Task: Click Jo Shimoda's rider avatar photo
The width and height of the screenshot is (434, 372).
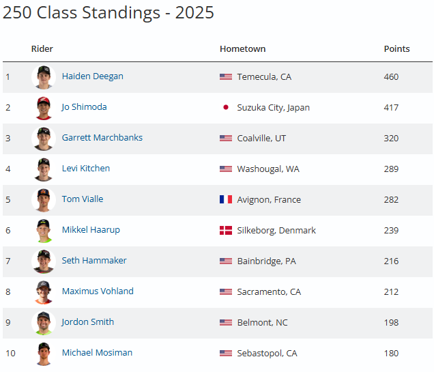Action: pyautogui.click(x=43, y=108)
